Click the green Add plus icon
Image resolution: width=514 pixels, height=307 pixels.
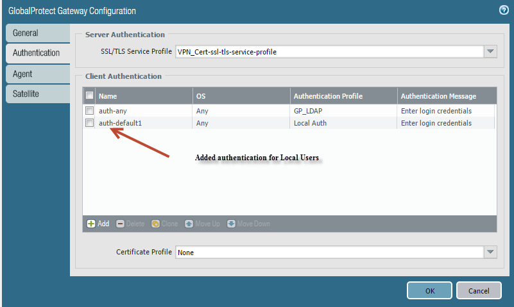click(91, 224)
